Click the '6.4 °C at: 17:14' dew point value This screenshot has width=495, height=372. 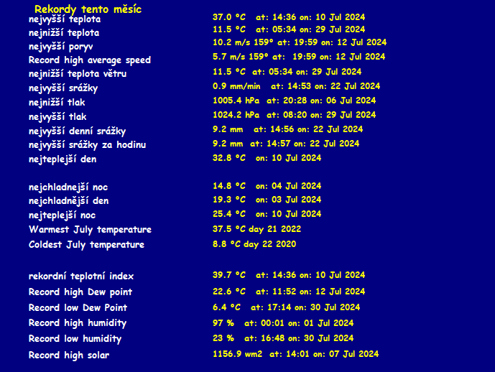coord(286,307)
